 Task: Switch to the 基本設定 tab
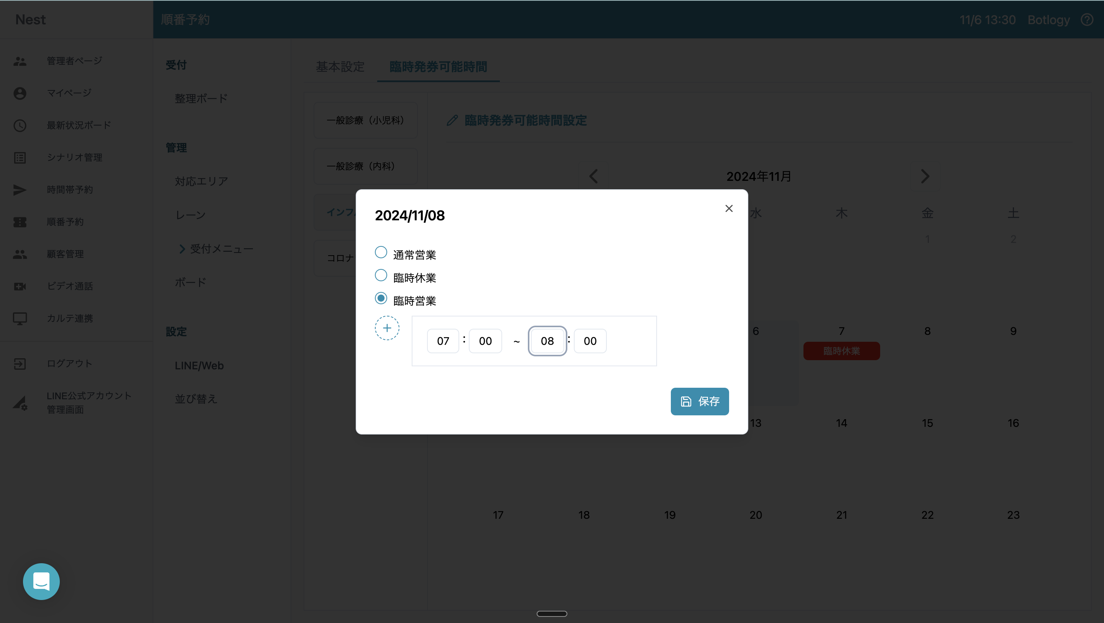point(340,67)
